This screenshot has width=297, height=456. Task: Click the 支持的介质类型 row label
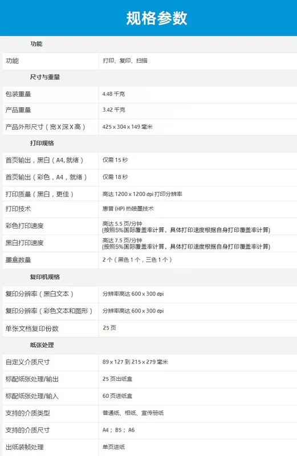27,413
